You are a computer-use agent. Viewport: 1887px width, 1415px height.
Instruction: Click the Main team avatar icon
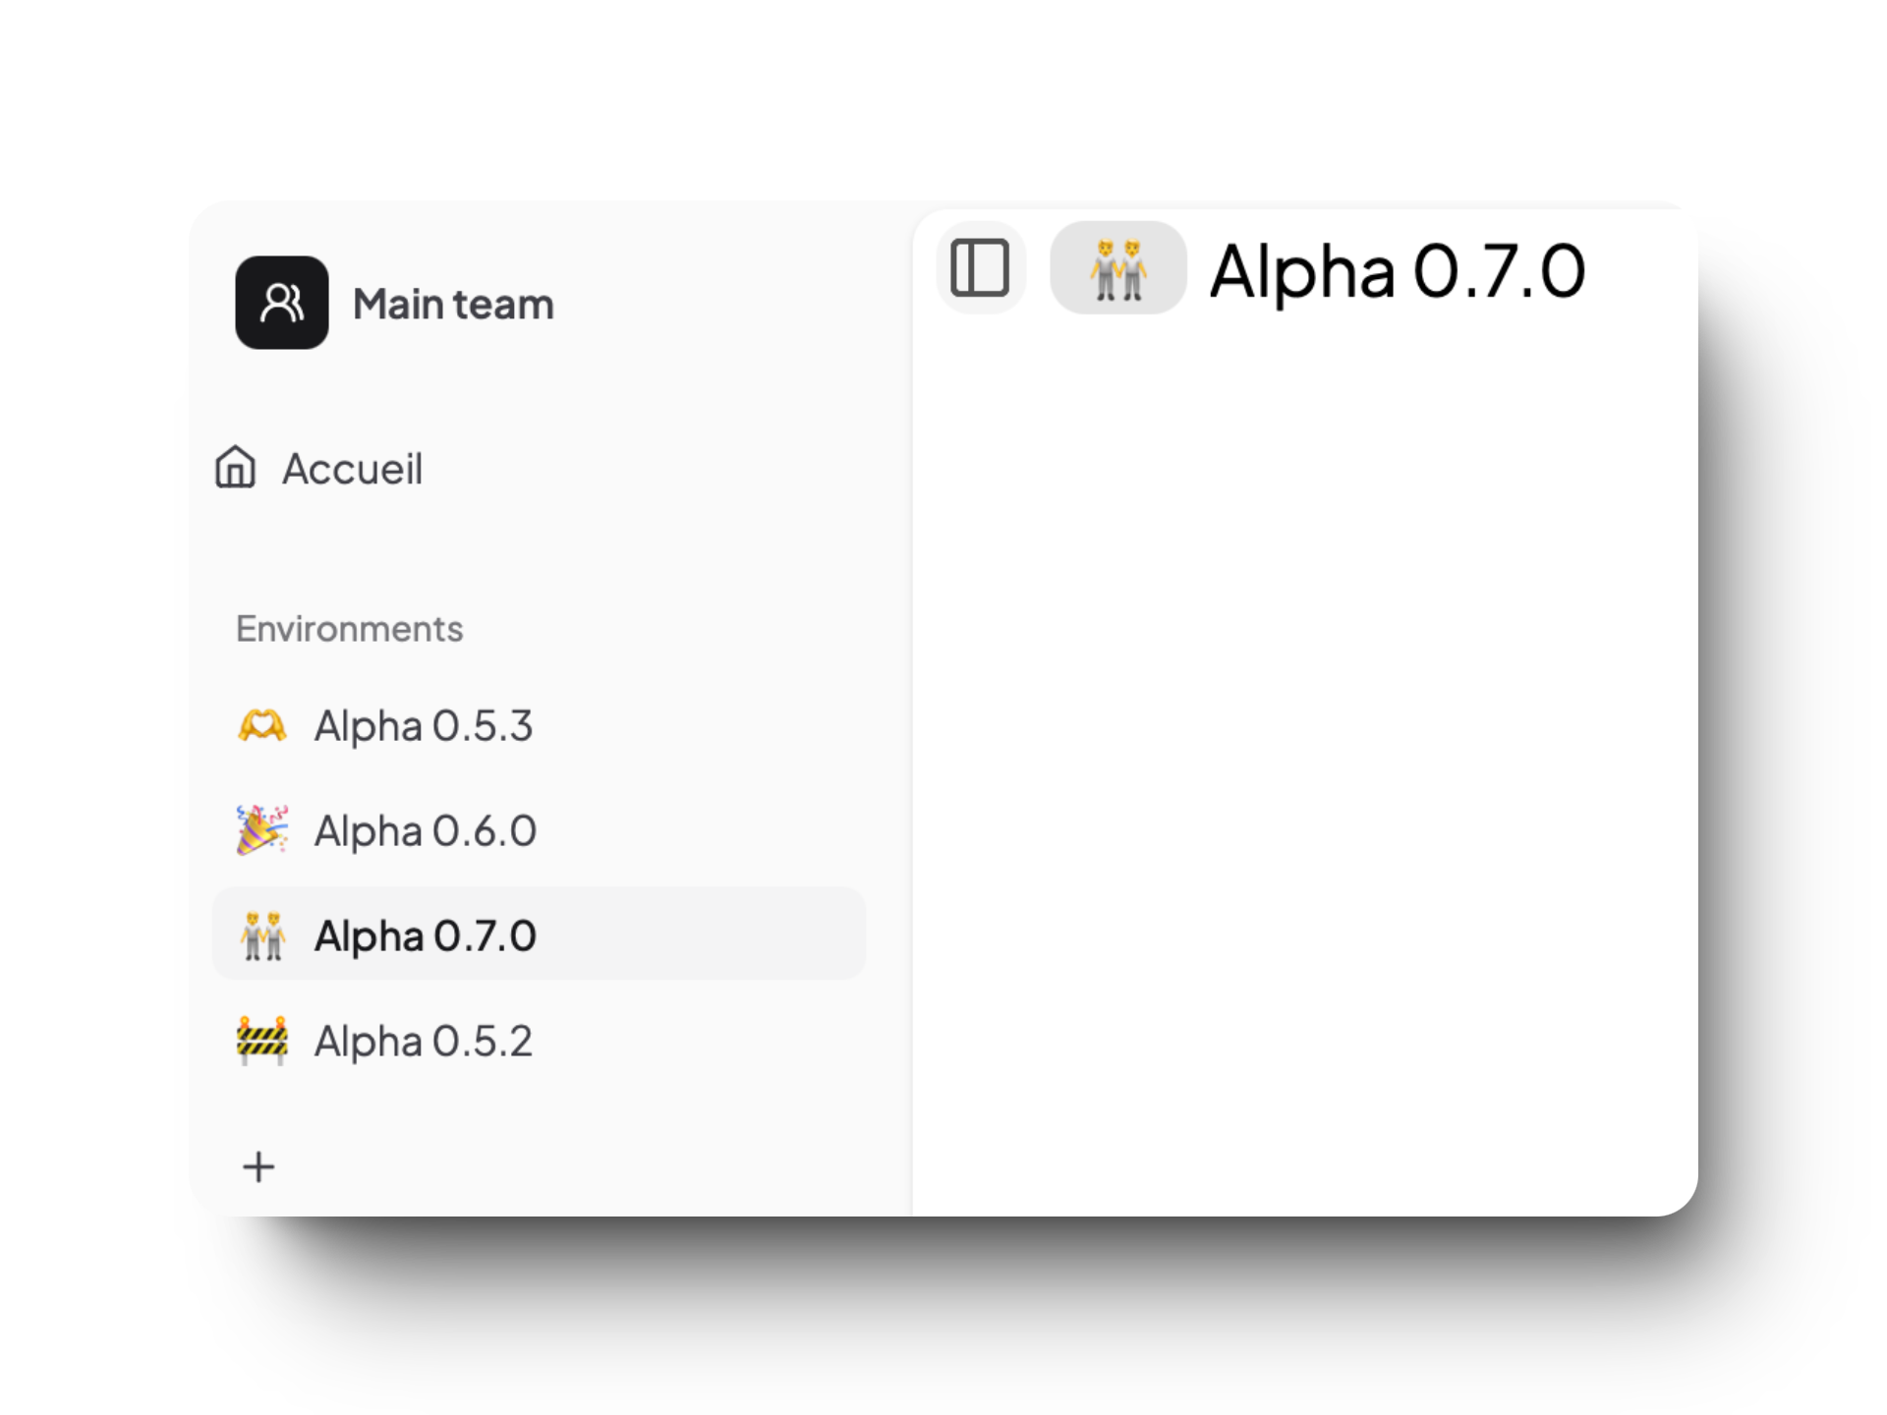click(x=282, y=303)
